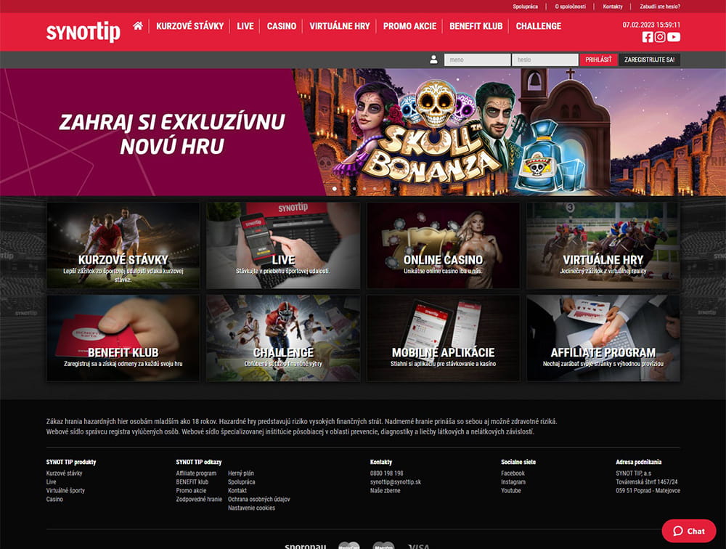726x549 pixels.
Task: Click footer link Kurzové stávky
Action: coord(65,473)
